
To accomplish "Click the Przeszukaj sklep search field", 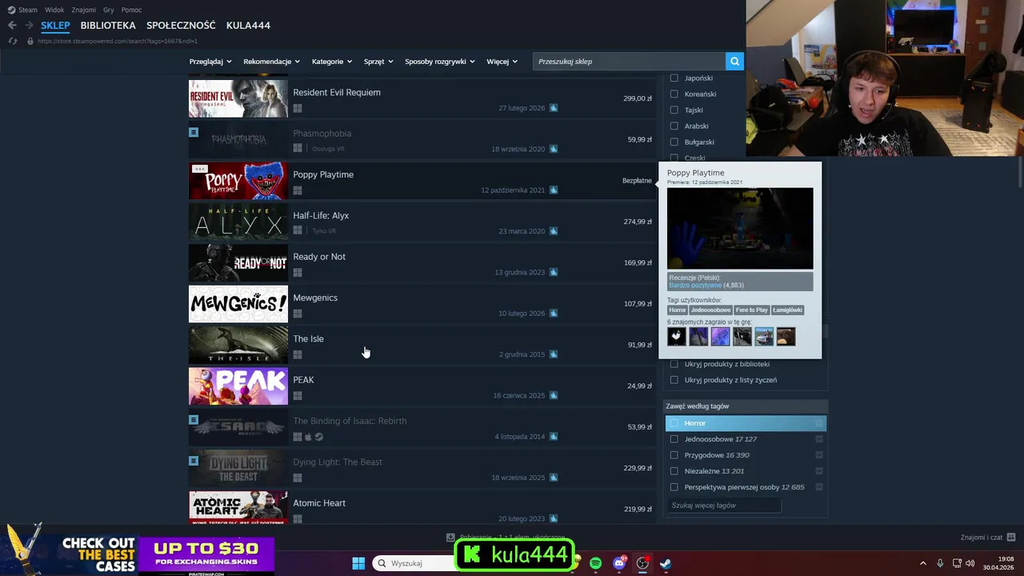I will point(629,62).
